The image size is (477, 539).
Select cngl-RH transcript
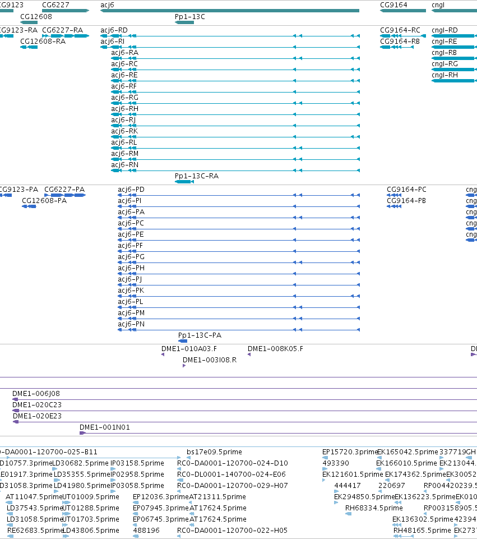[x=444, y=75]
